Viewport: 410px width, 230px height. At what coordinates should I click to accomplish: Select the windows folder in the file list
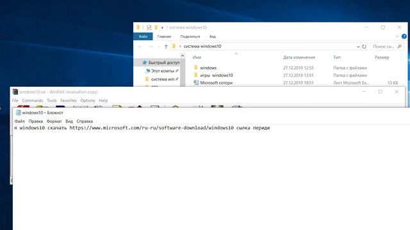pos(208,68)
